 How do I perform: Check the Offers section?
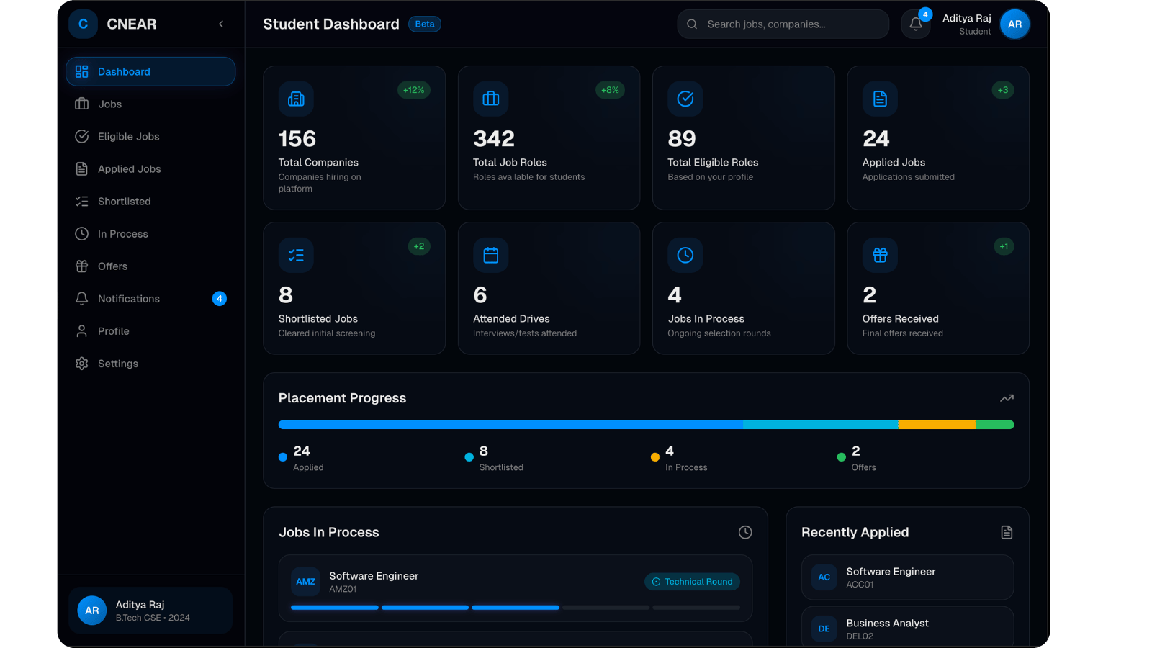[x=112, y=266]
